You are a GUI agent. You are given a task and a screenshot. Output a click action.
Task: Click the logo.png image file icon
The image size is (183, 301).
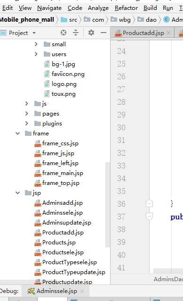[x=47, y=84]
